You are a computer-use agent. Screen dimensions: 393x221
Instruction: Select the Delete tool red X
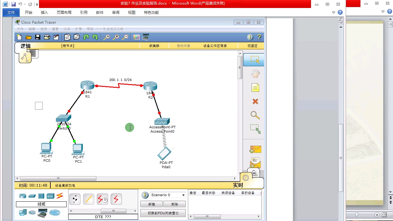[255, 102]
